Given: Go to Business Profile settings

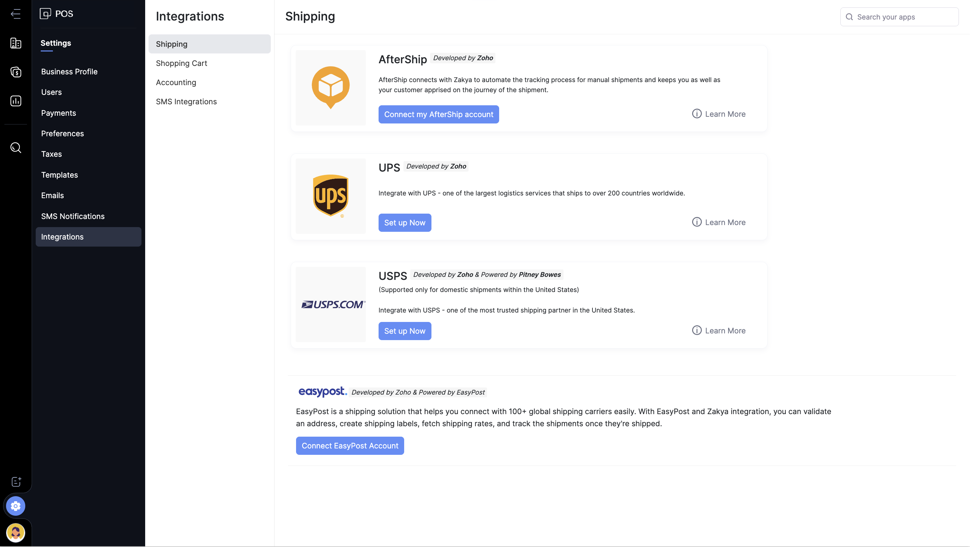Looking at the screenshot, I should pyautogui.click(x=69, y=71).
